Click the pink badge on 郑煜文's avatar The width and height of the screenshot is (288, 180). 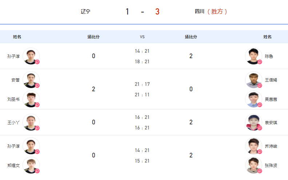pos(37,171)
